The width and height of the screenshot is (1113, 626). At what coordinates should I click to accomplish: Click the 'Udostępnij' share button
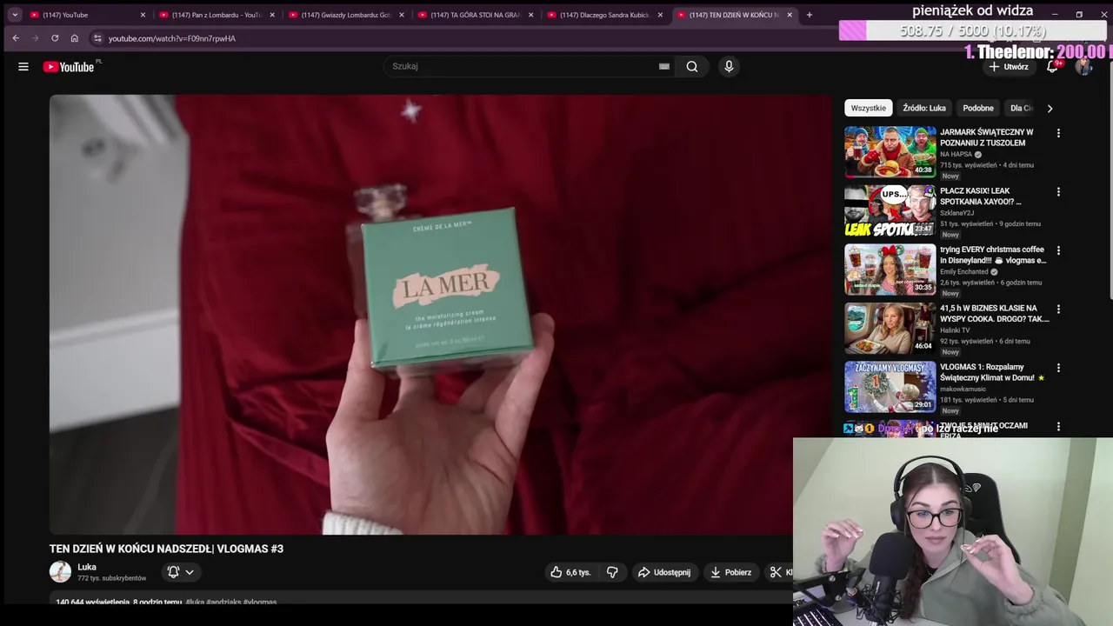pyautogui.click(x=664, y=572)
